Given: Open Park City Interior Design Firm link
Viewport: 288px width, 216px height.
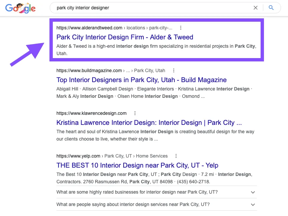Looking at the screenshot, I should pyautogui.click(x=125, y=37).
